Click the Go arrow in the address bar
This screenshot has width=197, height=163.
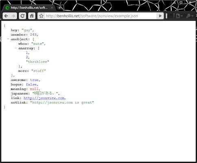(x=160, y=16)
